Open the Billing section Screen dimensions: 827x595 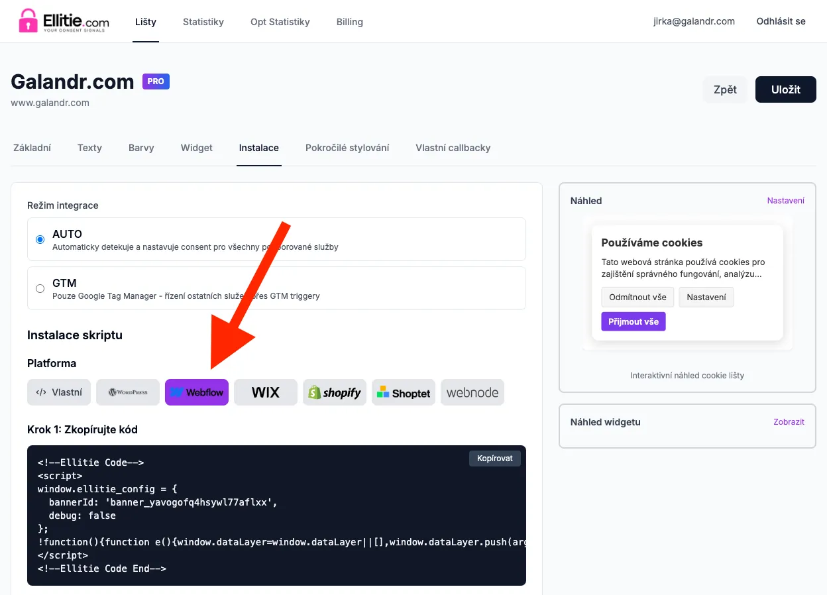tap(349, 22)
